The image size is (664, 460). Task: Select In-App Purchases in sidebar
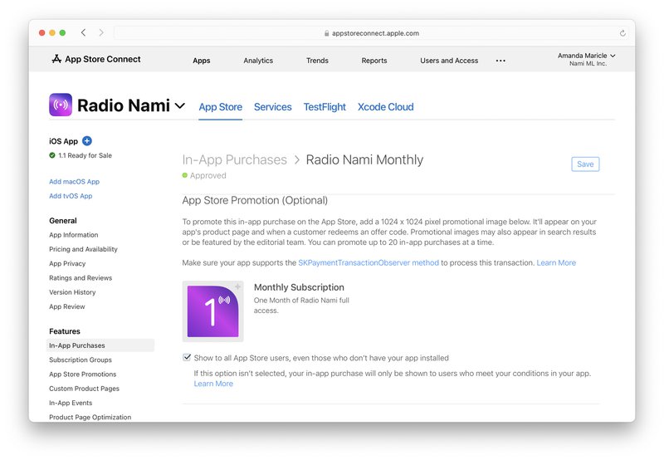100,345
